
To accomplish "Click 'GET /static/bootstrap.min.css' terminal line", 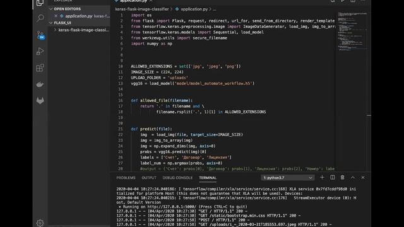I will (x=209, y=216).
